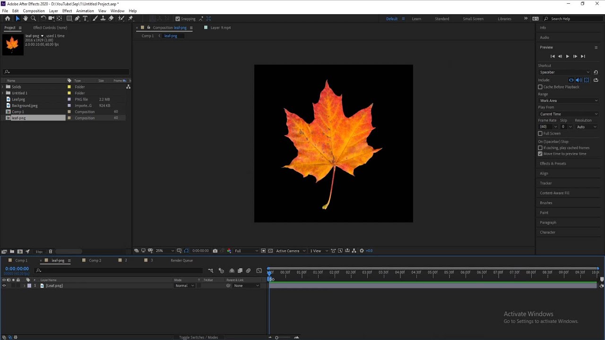The image size is (605, 340).
Task: Open Play From Current Time dropdown
Action: [568, 114]
